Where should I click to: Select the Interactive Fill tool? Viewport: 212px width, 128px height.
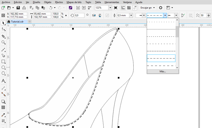click(x=3, y=121)
